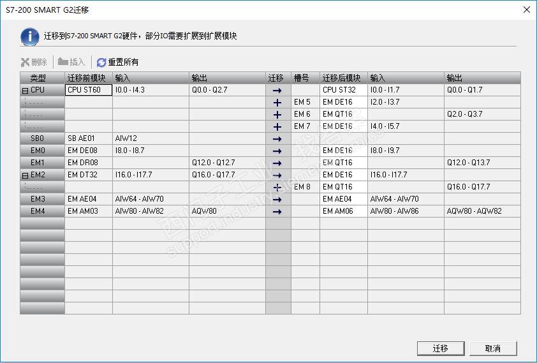
Task: Click the plus icon in EM 5 row
Action: point(277,103)
